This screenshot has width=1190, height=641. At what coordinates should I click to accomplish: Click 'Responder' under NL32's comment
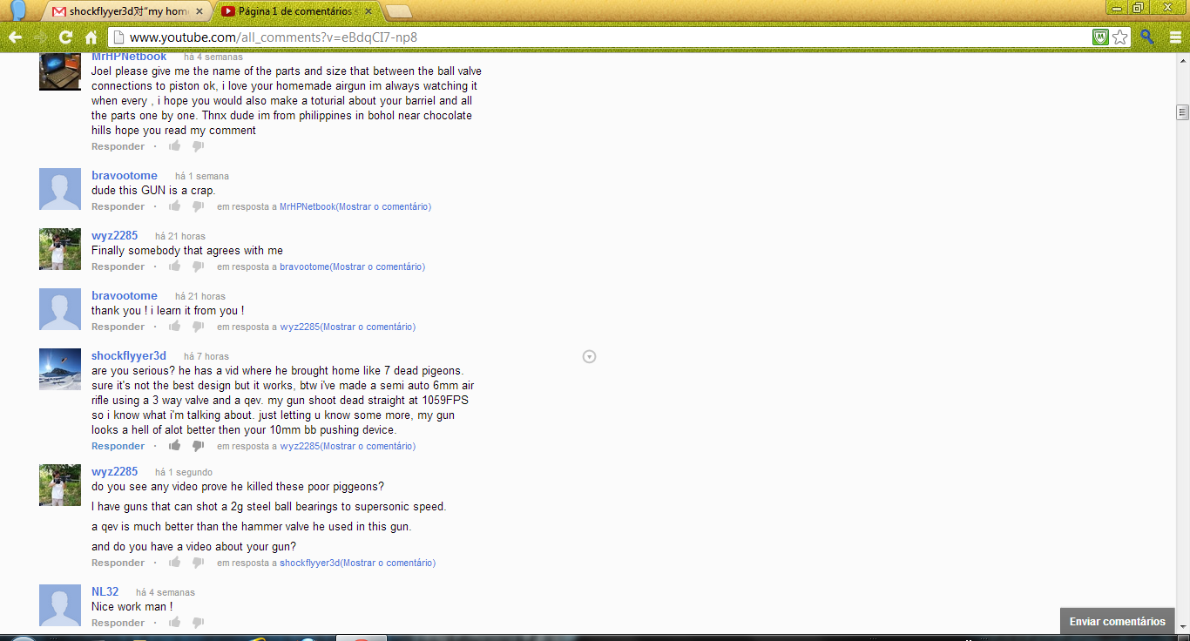click(x=118, y=623)
